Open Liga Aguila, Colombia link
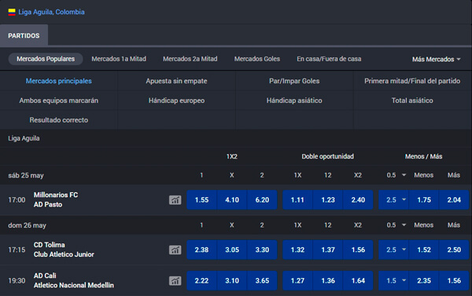472x296 pixels. point(51,12)
